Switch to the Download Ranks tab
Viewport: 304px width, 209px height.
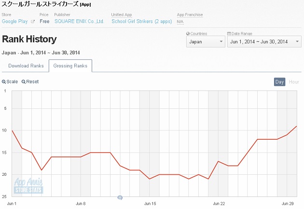tap(26, 66)
